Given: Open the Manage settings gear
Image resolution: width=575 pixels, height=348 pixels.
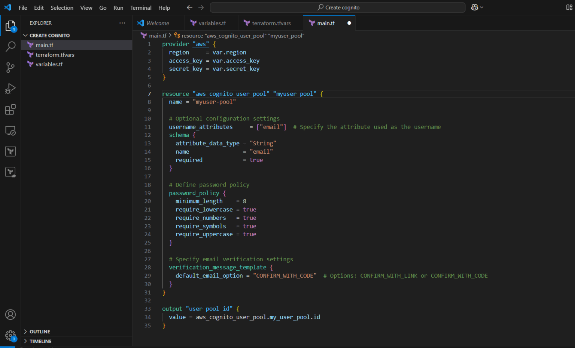Looking at the screenshot, I should pos(10,336).
